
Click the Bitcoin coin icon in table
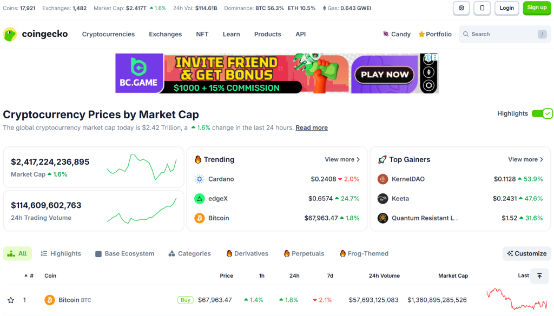(x=50, y=300)
